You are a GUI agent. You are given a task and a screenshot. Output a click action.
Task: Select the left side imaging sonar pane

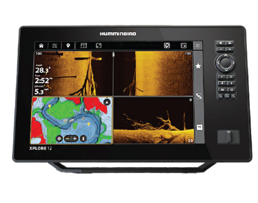[73, 73]
